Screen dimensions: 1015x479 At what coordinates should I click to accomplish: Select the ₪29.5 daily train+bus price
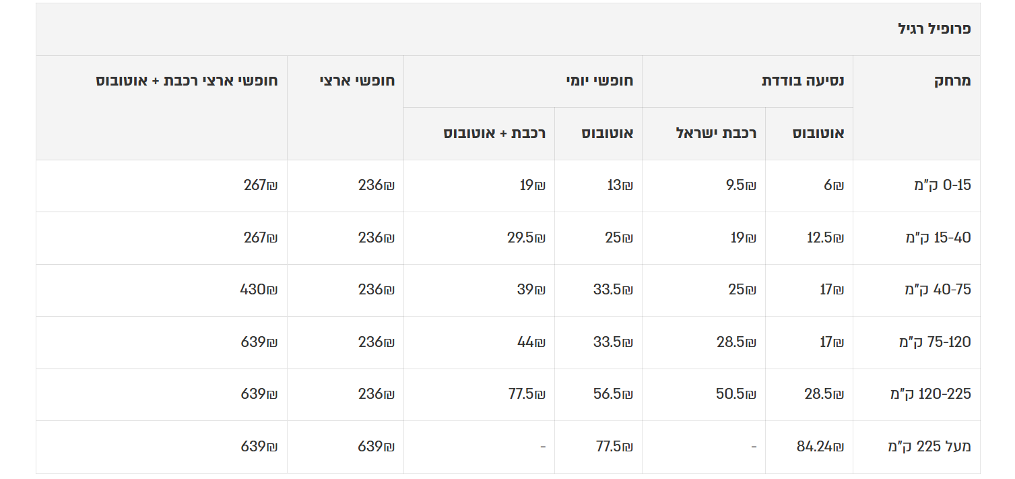coord(526,237)
